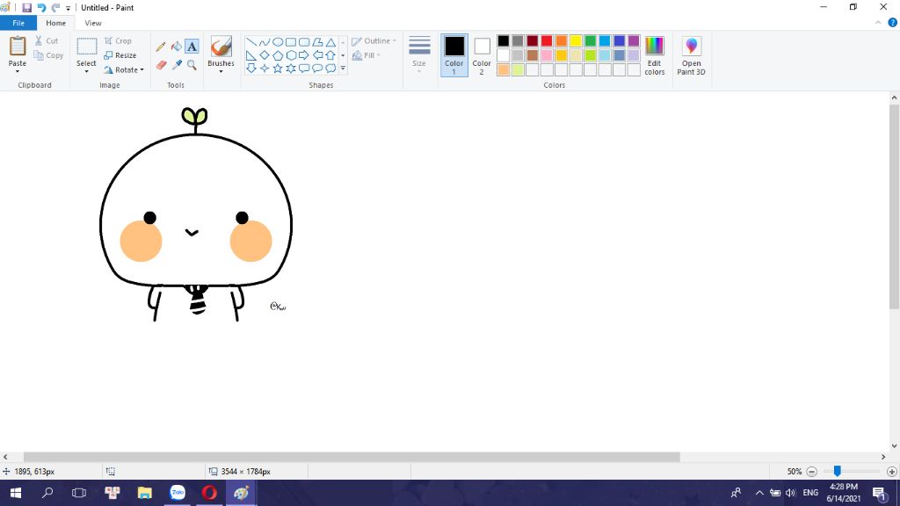Choose the Right arrow shape

[303, 55]
